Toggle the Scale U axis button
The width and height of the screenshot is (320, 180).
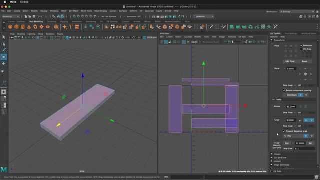(x=306, y=120)
